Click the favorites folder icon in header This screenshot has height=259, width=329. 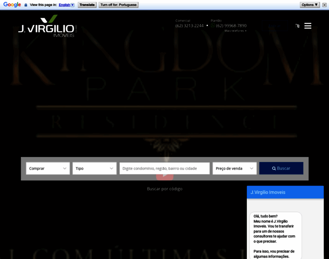[x=297, y=26]
